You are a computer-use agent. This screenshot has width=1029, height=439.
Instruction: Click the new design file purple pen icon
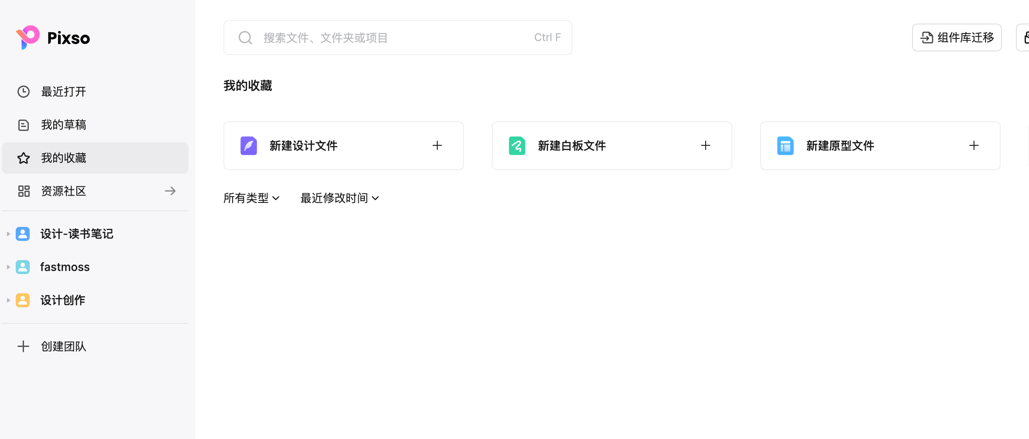click(248, 145)
